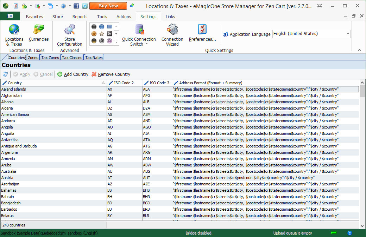Refresh the countries list
Screen dimensions: 366x237
pyautogui.click(x=5, y=74)
